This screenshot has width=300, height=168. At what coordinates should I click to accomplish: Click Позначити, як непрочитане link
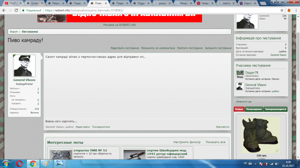click(x=158, y=48)
